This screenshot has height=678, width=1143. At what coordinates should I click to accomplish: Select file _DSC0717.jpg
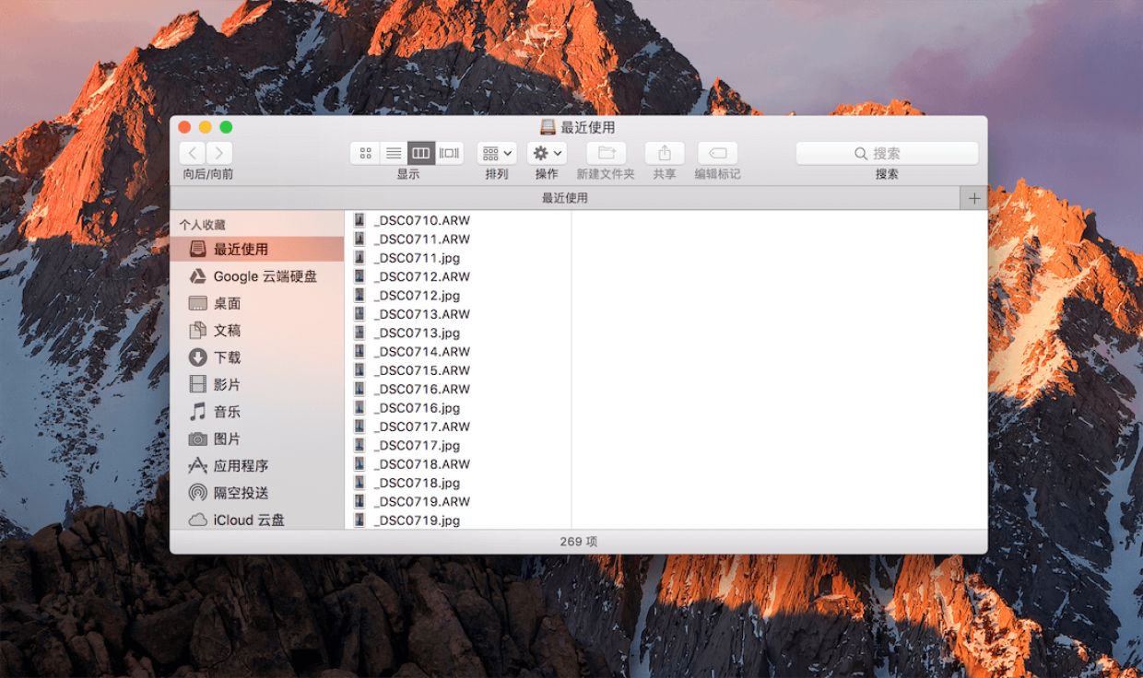pos(458,445)
